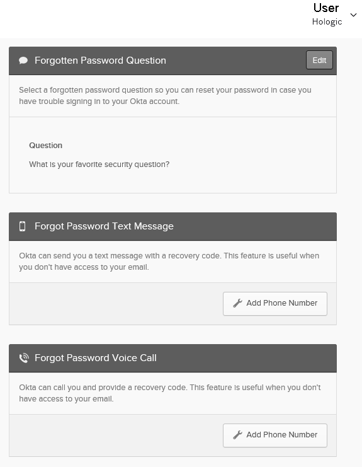Click the mobile phone icon beside Forgot Password Text Message

coord(22,226)
